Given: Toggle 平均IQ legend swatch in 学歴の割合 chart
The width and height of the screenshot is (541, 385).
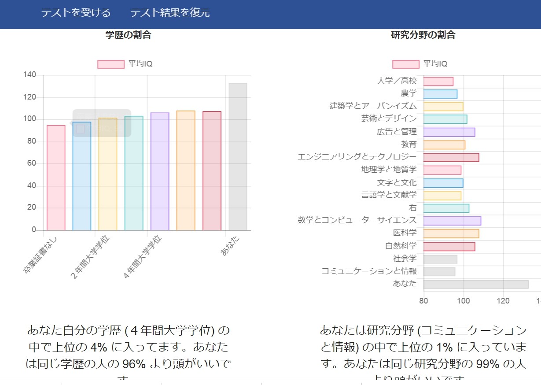Looking at the screenshot, I should coord(111,64).
